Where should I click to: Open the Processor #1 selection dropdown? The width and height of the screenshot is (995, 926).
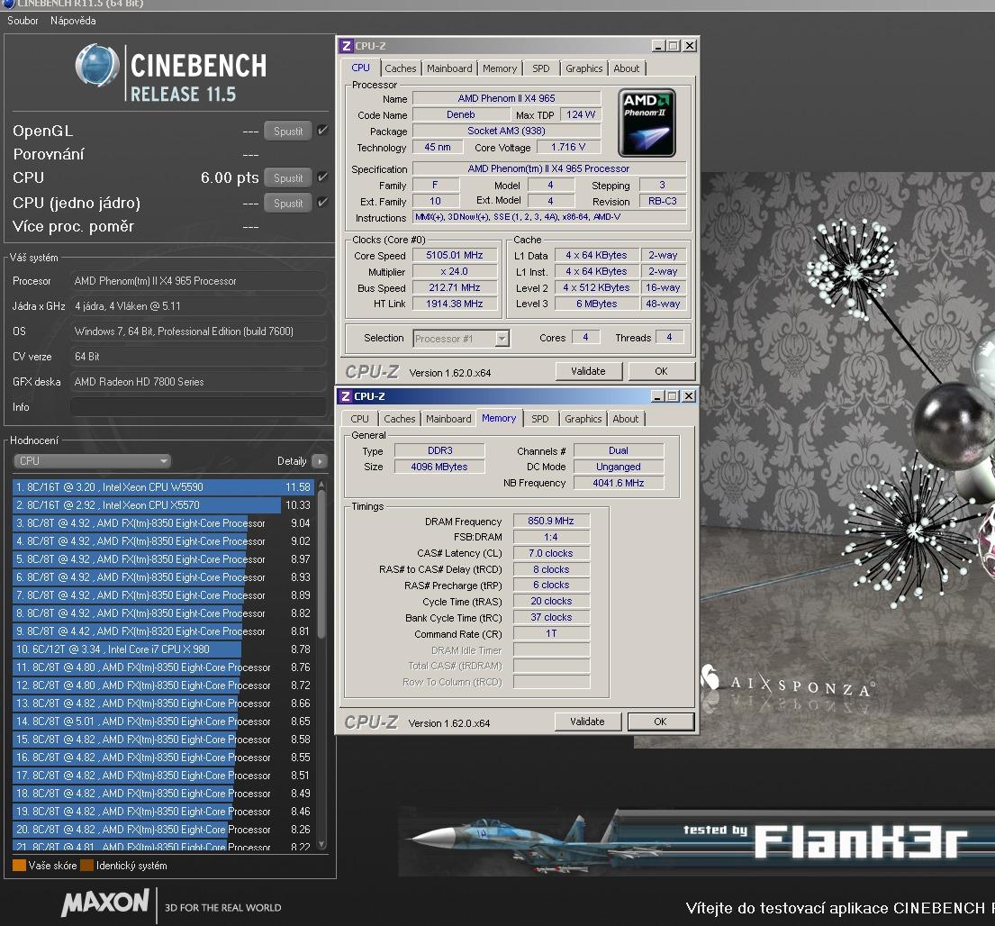point(461,339)
